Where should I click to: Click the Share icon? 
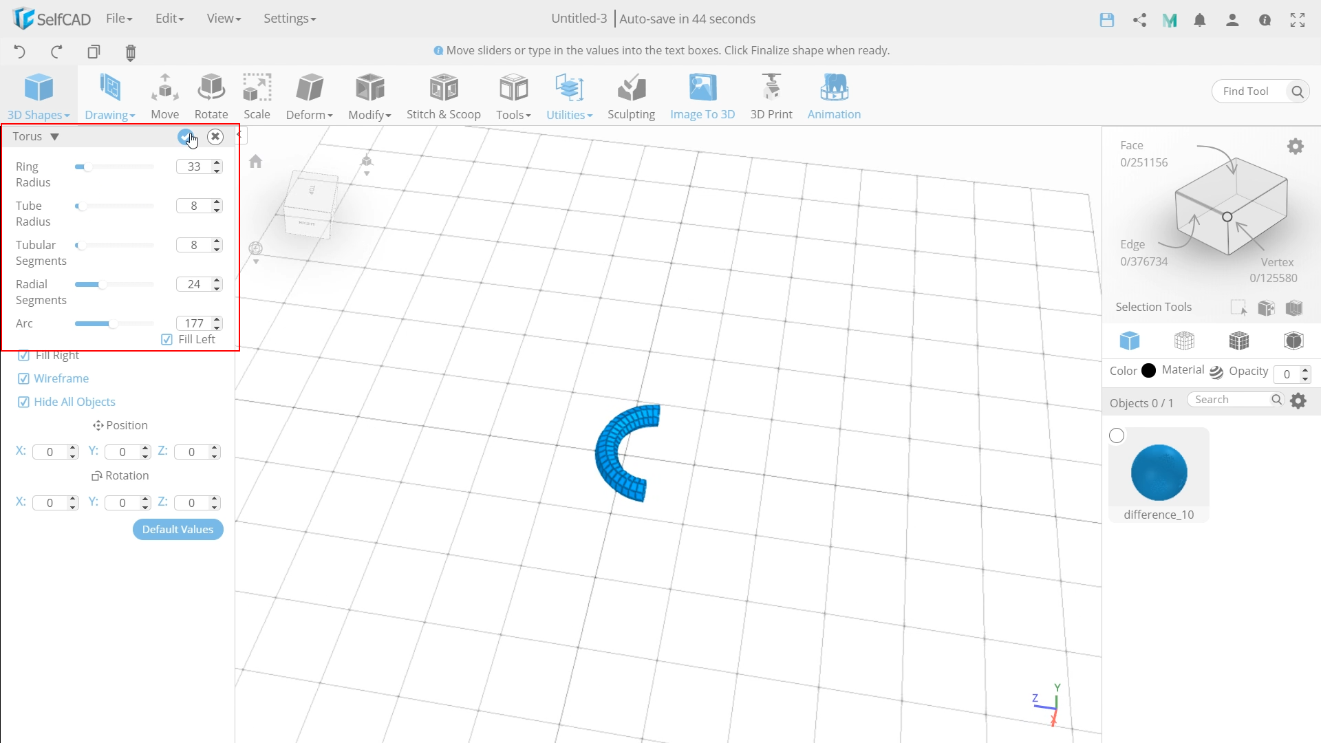1139,20
